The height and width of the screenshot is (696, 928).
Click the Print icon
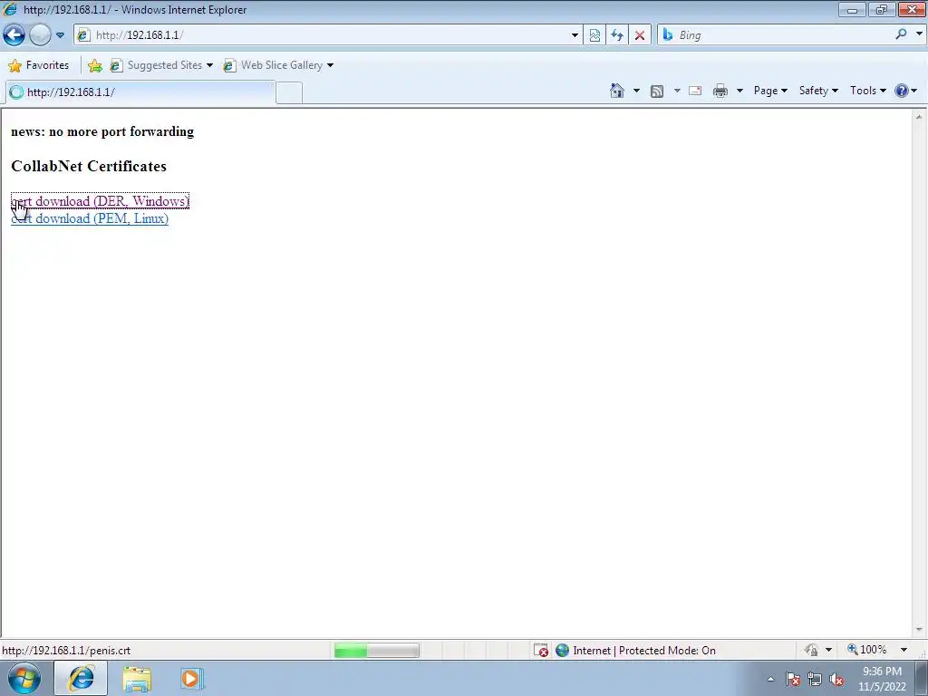coord(720,91)
